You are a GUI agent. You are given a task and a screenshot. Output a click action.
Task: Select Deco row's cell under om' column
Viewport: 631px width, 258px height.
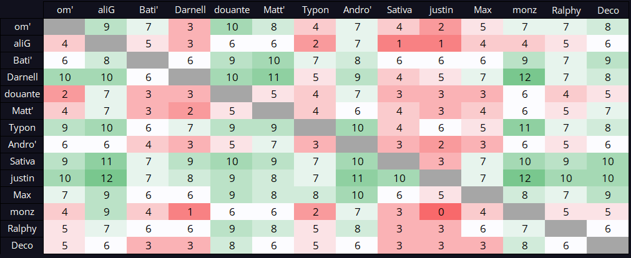64,244
